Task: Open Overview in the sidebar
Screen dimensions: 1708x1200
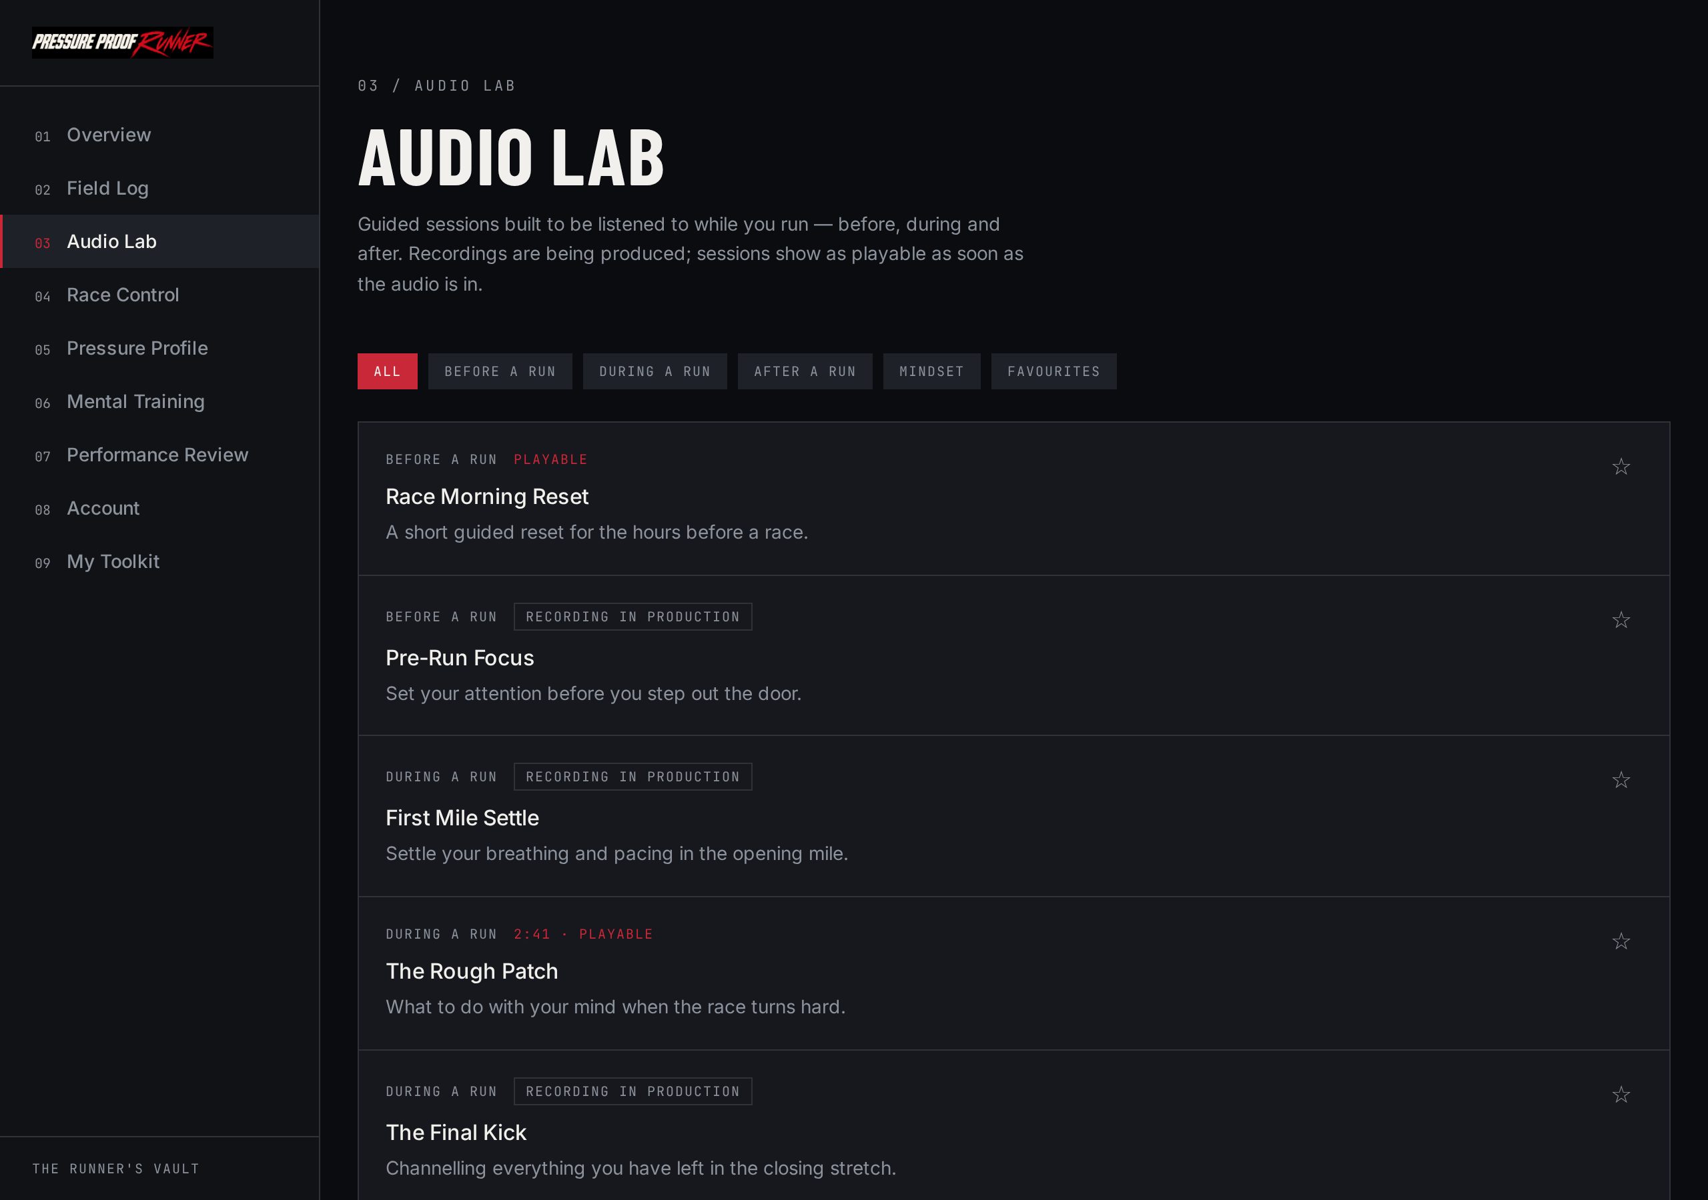Action: [160, 135]
